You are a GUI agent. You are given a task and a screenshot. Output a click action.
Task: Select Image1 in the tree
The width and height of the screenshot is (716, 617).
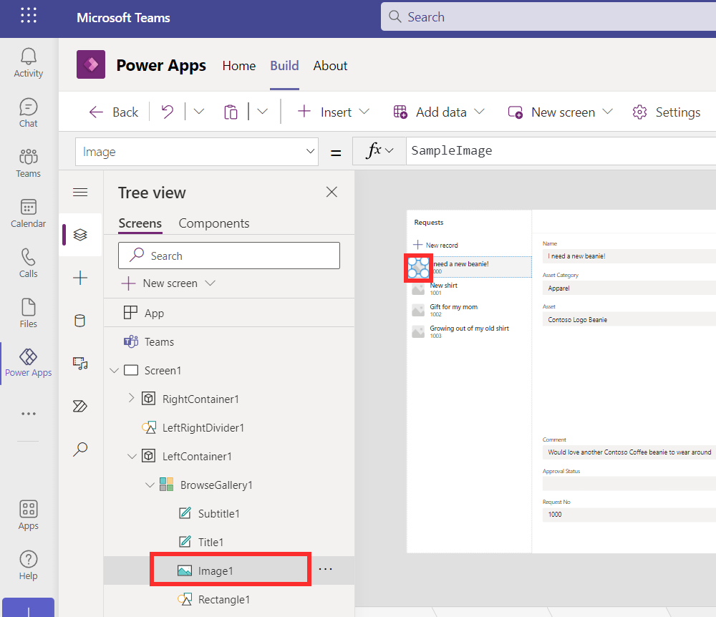(x=216, y=571)
